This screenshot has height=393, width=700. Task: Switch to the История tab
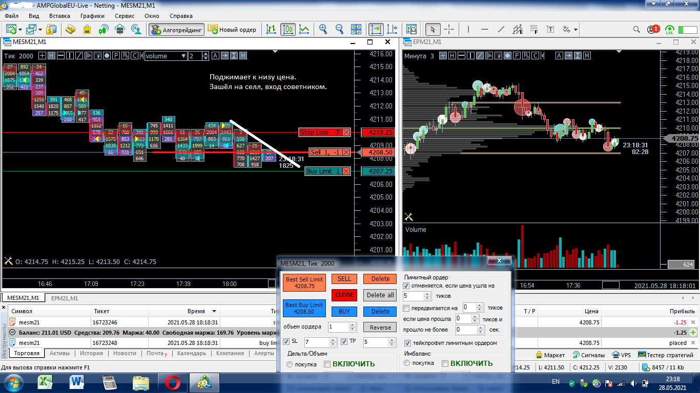click(91, 353)
